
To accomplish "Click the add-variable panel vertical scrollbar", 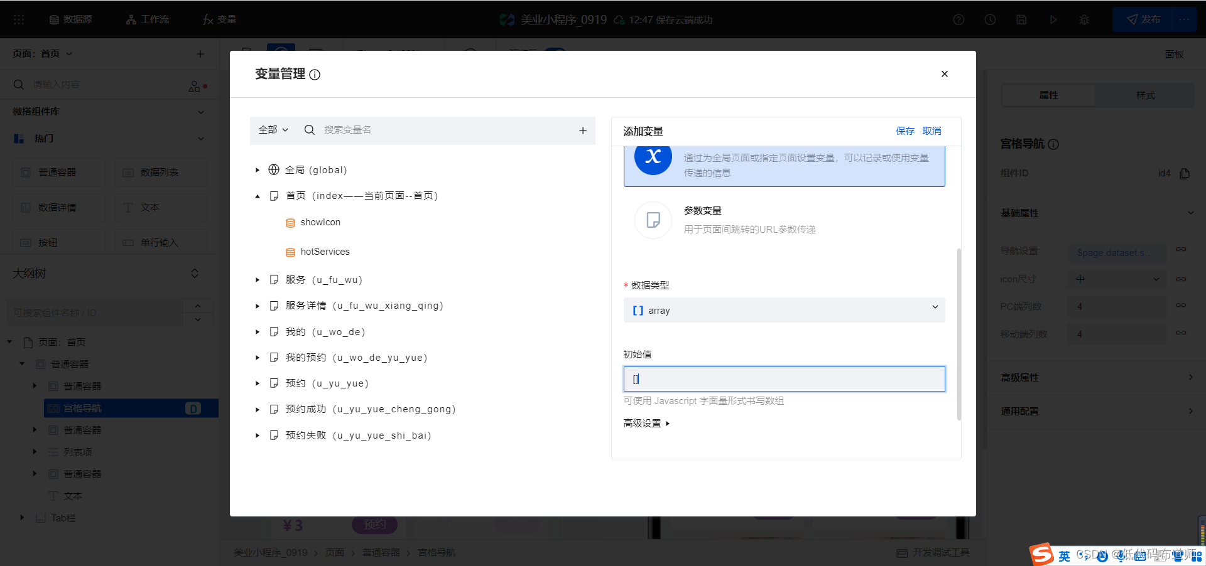I will [959, 334].
